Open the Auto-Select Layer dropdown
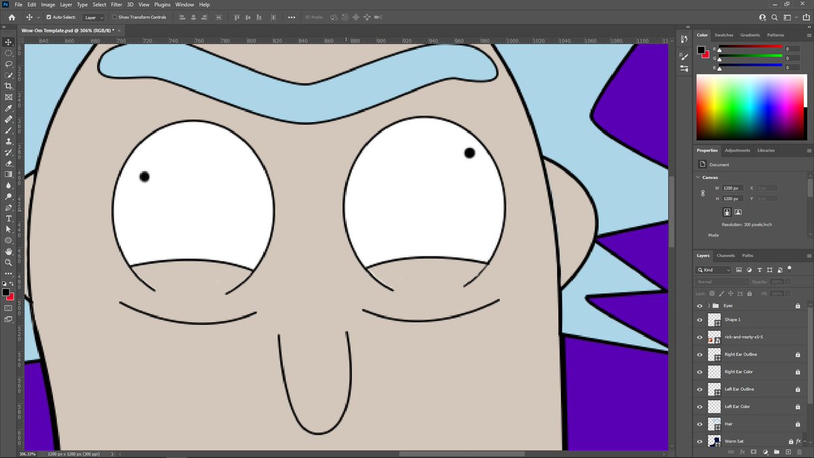The height and width of the screenshot is (458, 814). [x=93, y=17]
